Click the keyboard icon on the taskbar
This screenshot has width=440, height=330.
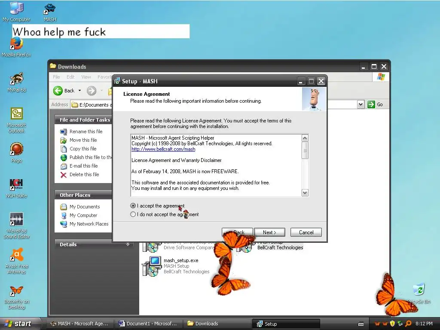pos(361,324)
